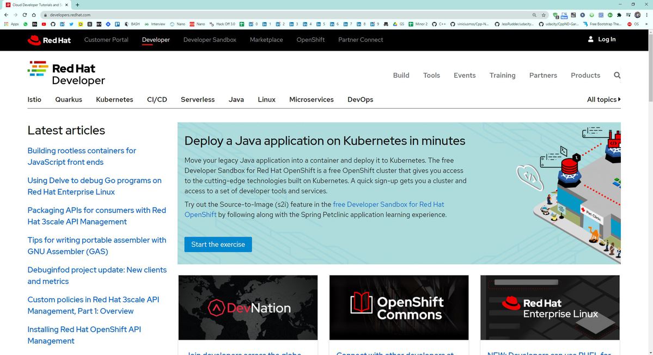Select Kubernetes from the topics bar

[114, 99]
